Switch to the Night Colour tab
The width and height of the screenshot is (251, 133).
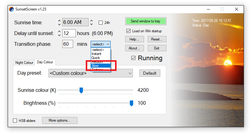point(24,63)
